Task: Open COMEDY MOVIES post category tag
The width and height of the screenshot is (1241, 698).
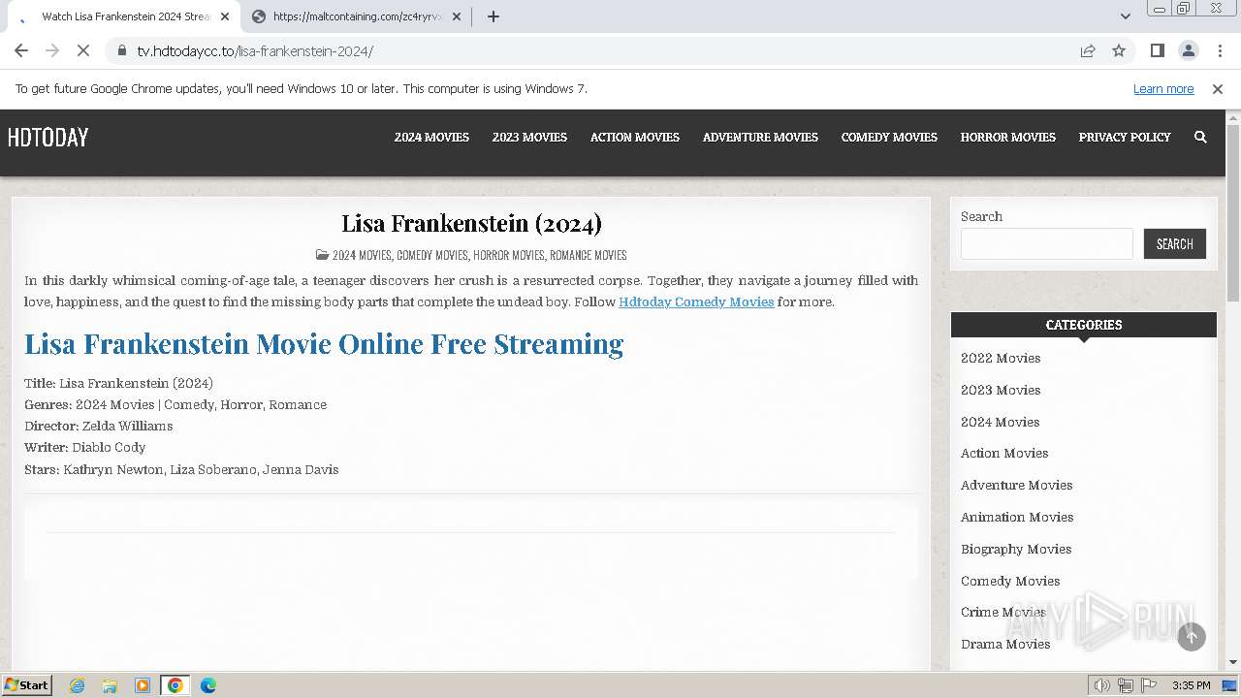Action: (432, 256)
